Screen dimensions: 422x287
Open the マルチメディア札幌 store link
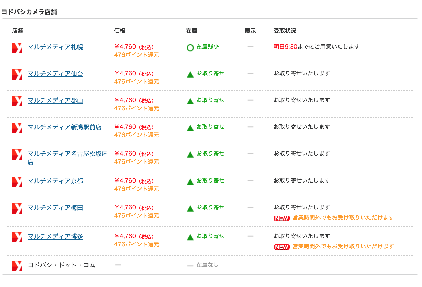[x=55, y=47]
